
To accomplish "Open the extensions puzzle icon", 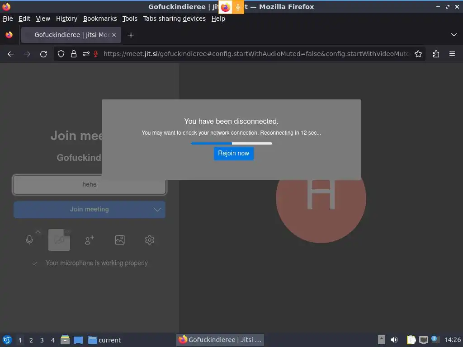I will point(436,54).
